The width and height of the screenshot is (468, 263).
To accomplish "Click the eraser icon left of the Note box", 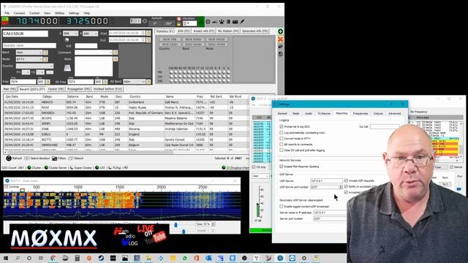I will [67, 68].
